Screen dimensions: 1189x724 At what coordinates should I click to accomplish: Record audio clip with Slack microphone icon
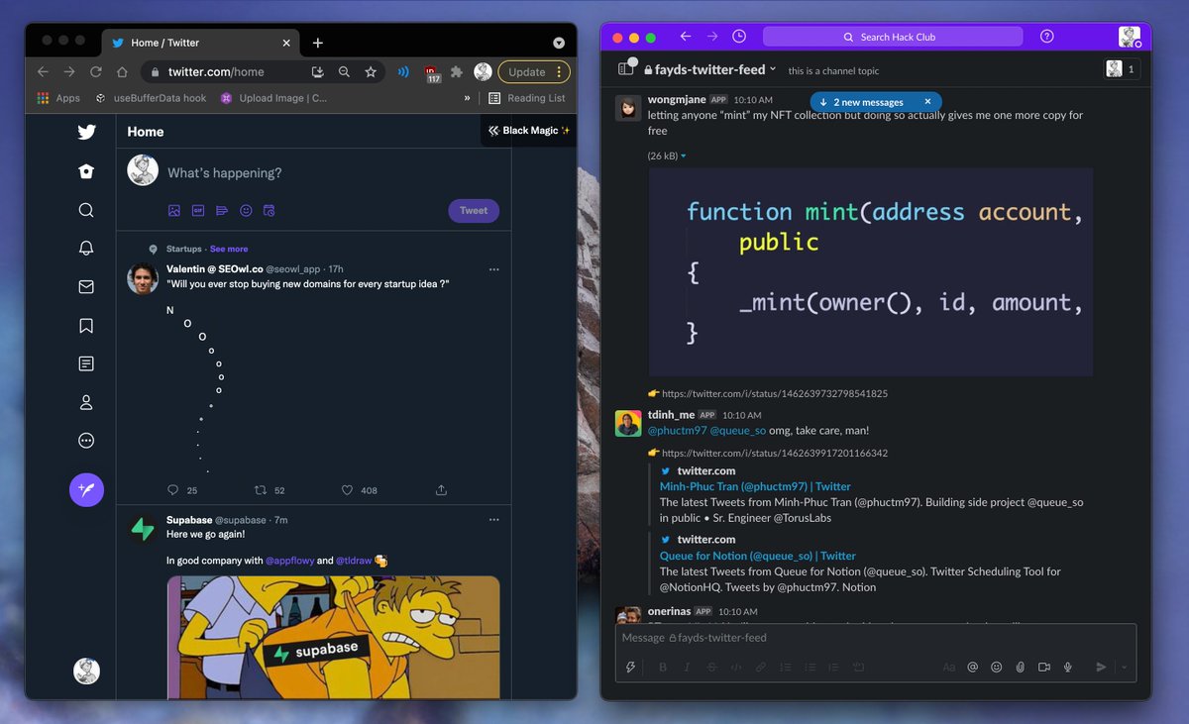tap(1068, 668)
